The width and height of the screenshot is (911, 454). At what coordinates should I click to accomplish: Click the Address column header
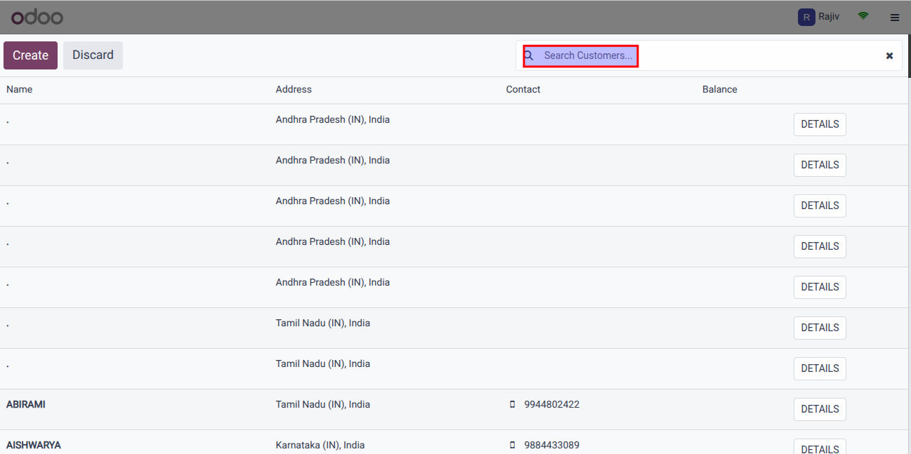point(294,90)
